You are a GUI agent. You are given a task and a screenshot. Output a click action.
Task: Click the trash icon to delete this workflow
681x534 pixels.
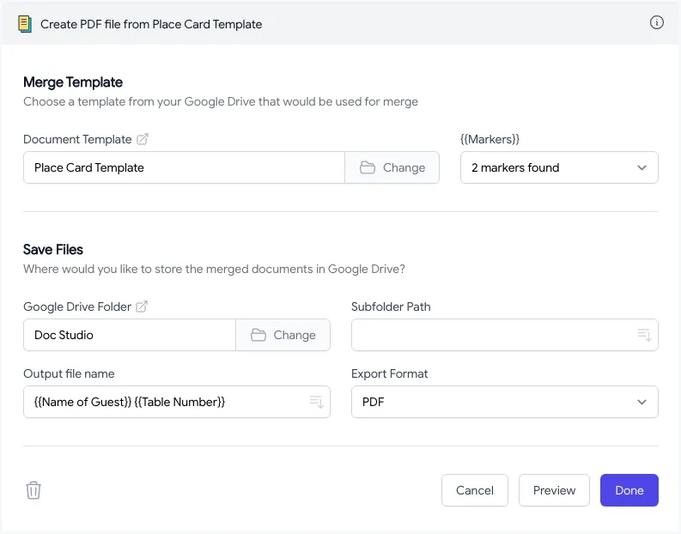click(33, 490)
